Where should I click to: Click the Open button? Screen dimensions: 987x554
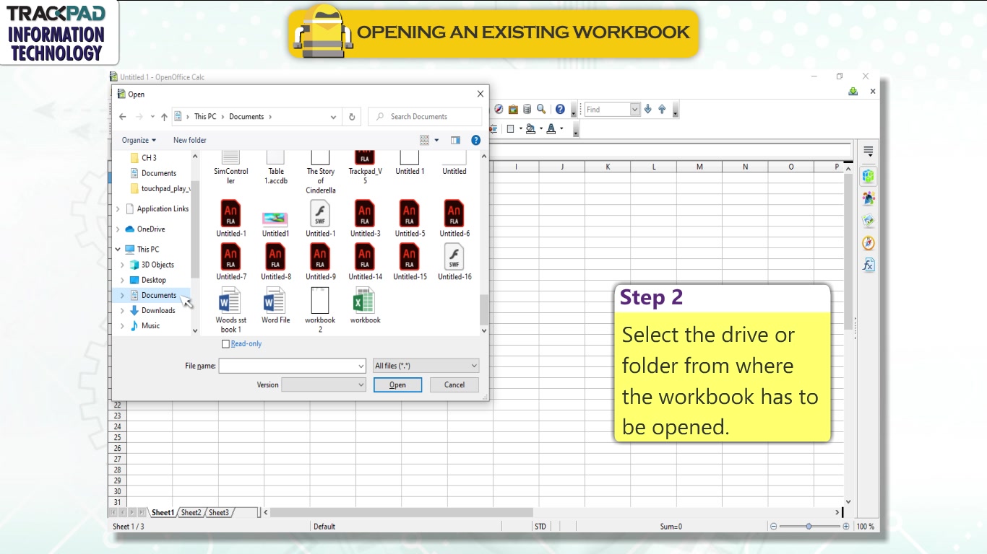click(x=397, y=385)
